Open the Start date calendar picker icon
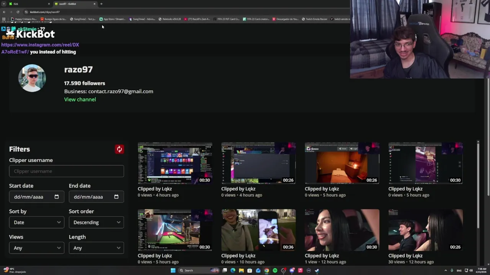 tap(57, 197)
